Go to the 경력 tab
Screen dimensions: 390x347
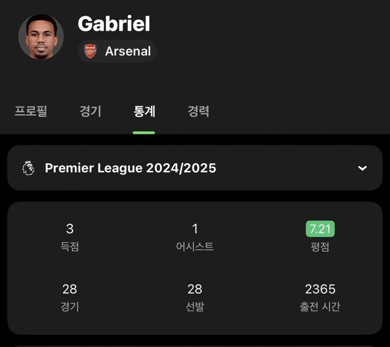198,111
